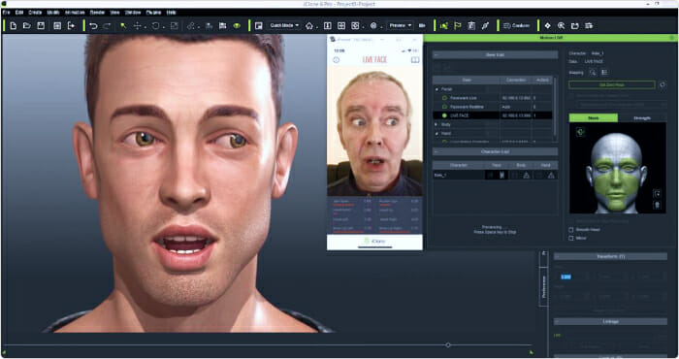Open the Render menu

coord(97,12)
